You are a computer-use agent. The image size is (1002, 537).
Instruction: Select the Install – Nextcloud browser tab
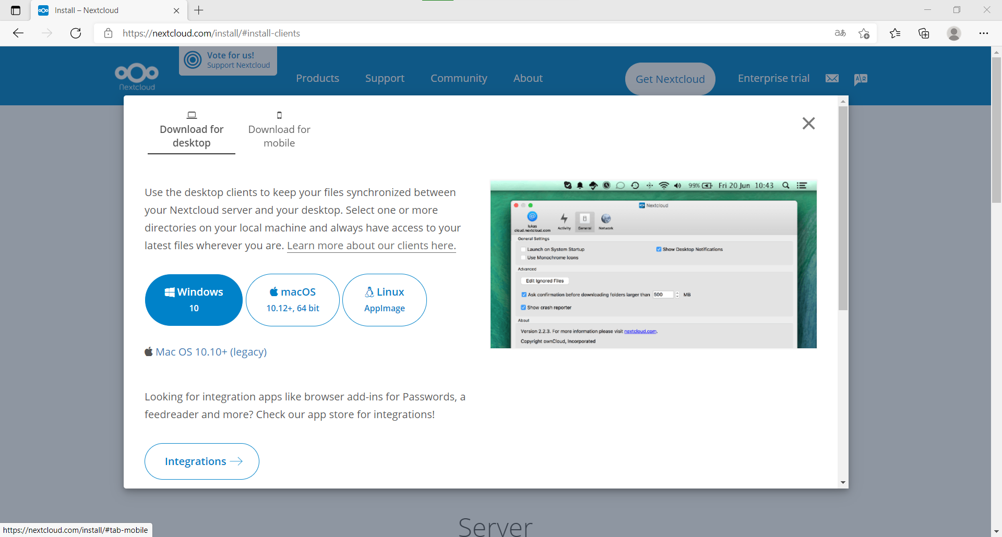tap(108, 10)
